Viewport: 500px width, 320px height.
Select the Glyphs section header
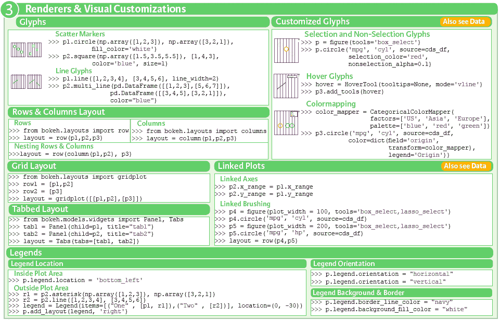coord(32,22)
